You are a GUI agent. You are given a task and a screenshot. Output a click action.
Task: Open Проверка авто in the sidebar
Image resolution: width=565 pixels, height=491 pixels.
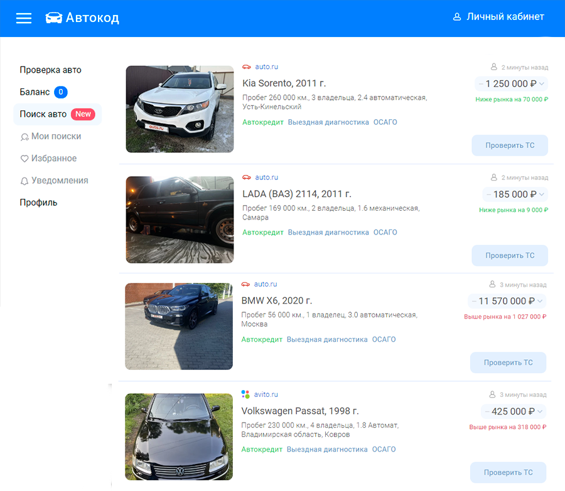point(50,70)
